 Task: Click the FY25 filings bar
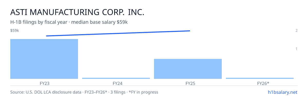[x=188, y=69]
